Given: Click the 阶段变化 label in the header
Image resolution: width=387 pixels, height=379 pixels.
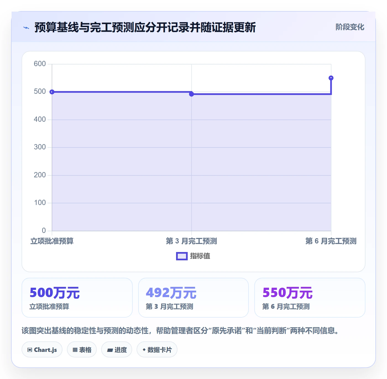Looking at the screenshot, I should click(x=350, y=27).
